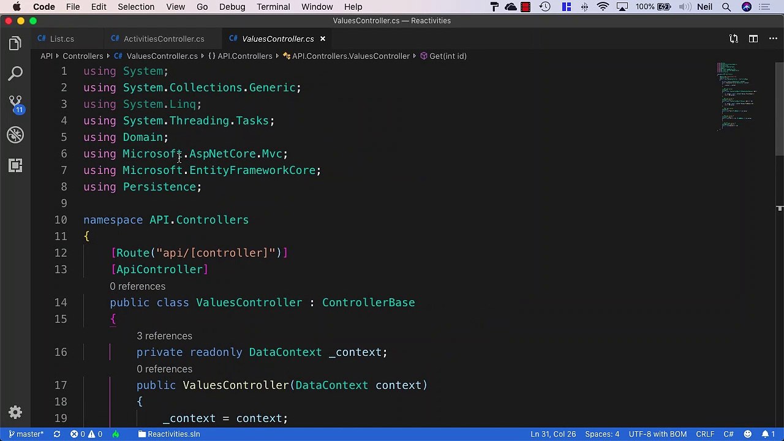Open notifications bell in status bar
Screen dimensions: 784x441
tap(769, 434)
